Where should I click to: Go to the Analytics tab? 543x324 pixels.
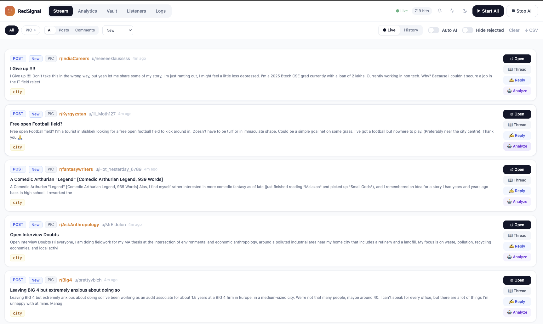88,11
